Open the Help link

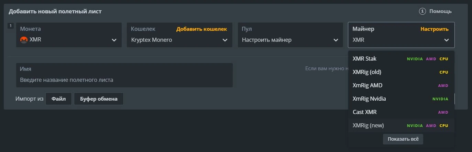click(440, 11)
